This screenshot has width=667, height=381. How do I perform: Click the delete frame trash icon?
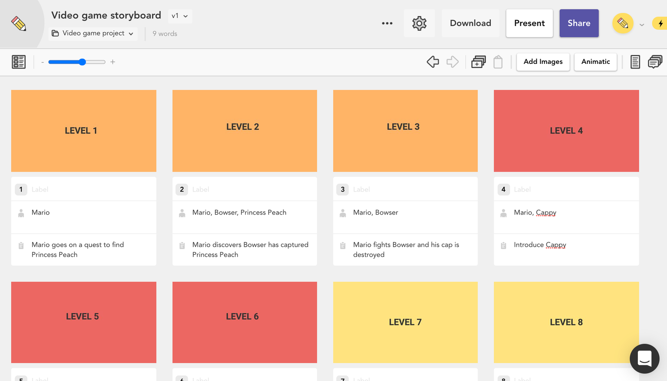(498, 62)
